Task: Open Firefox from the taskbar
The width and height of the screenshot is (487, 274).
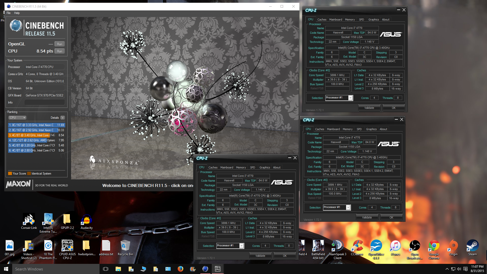Action: [x=181, y=269]
